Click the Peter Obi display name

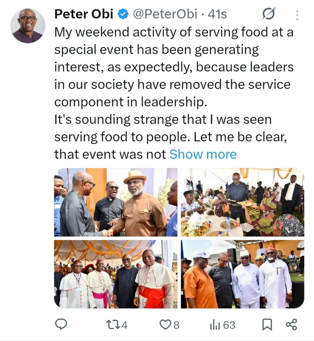(84, 14)
